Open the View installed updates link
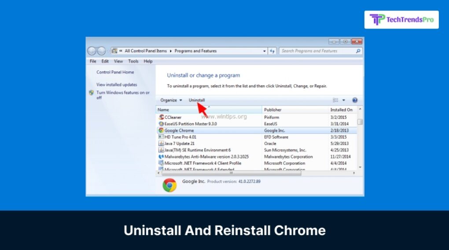This screenshot has height=250, width=449. [117, 85]
